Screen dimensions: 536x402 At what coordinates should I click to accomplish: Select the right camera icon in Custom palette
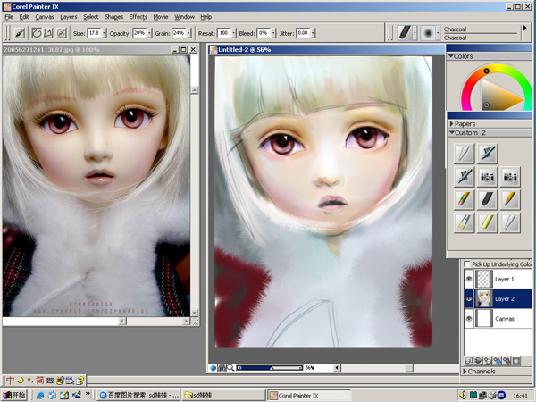pyautogui.click(x=510, y=176)
